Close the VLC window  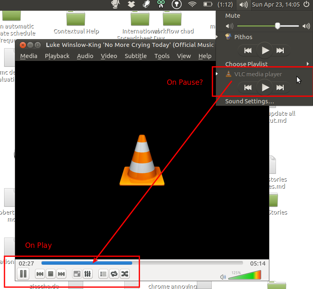tap(23, 45)
